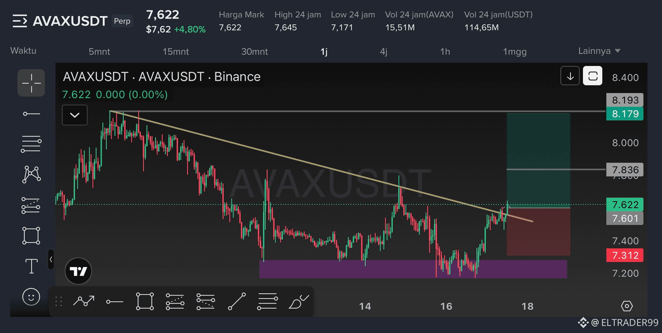662x333 pixels.
Task: Switch to the 4j timeframe
Action: (384, 51)
